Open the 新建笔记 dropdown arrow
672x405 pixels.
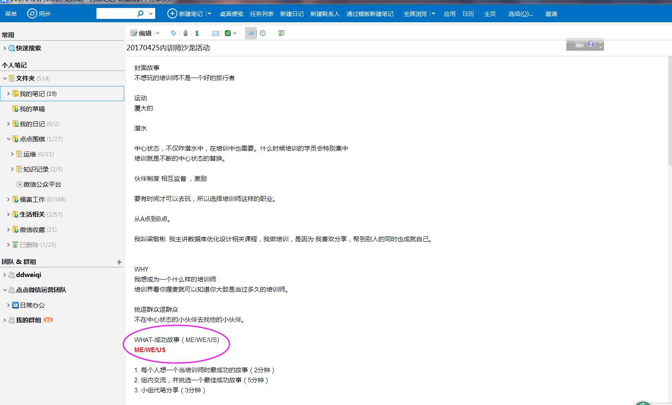point(209,13)
